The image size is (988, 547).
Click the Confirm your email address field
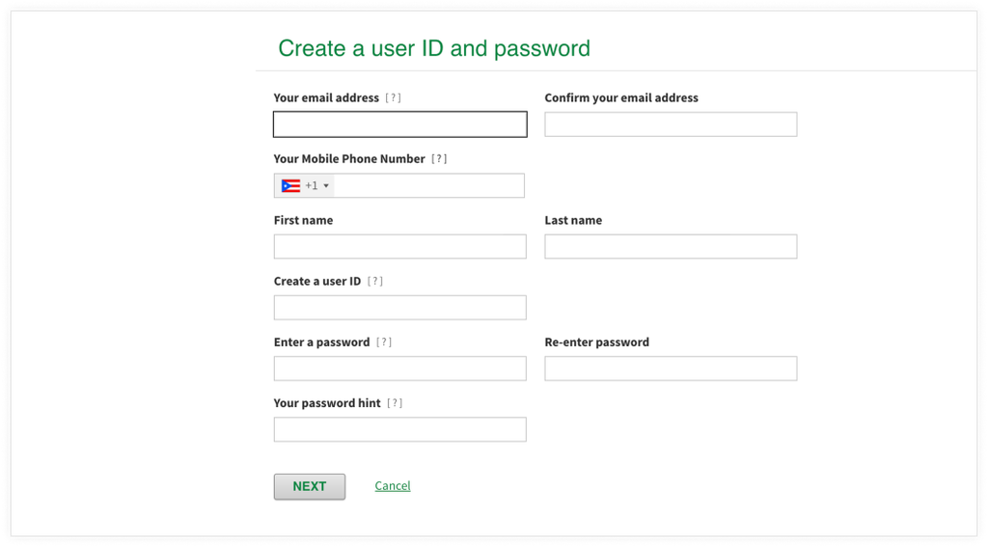click(x=671, y=124)
